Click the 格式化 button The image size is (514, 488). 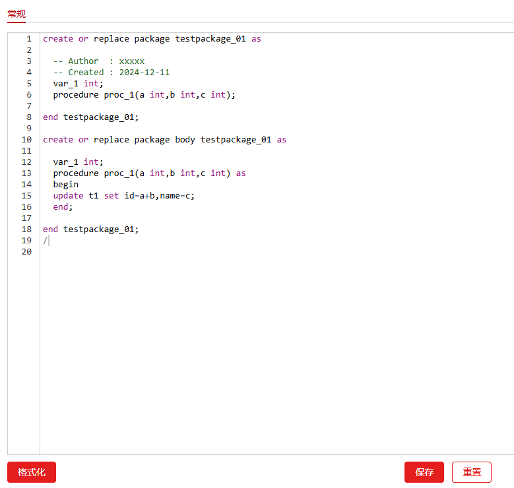tap(32, 472)
